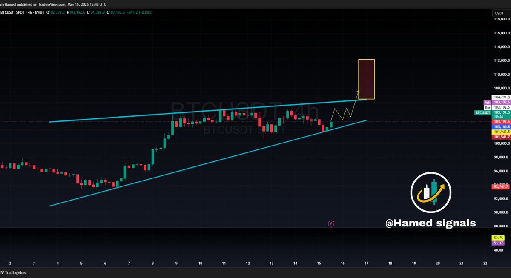
Task: Click the 100,000.0 price axis label
Action: [x=501, y=143]
